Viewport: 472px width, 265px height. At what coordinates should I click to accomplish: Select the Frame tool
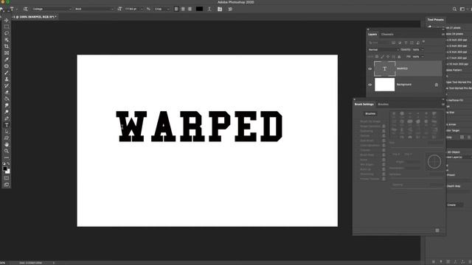coord(7,53)
